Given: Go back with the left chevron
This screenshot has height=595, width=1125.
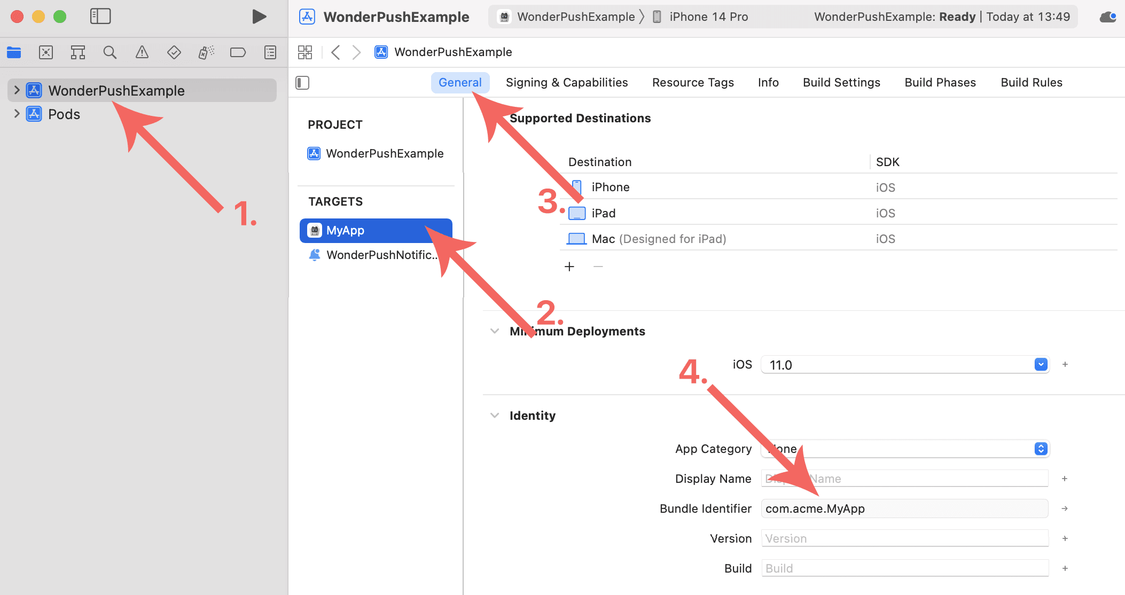Looking at the screenshot, I should coord(335,52).
